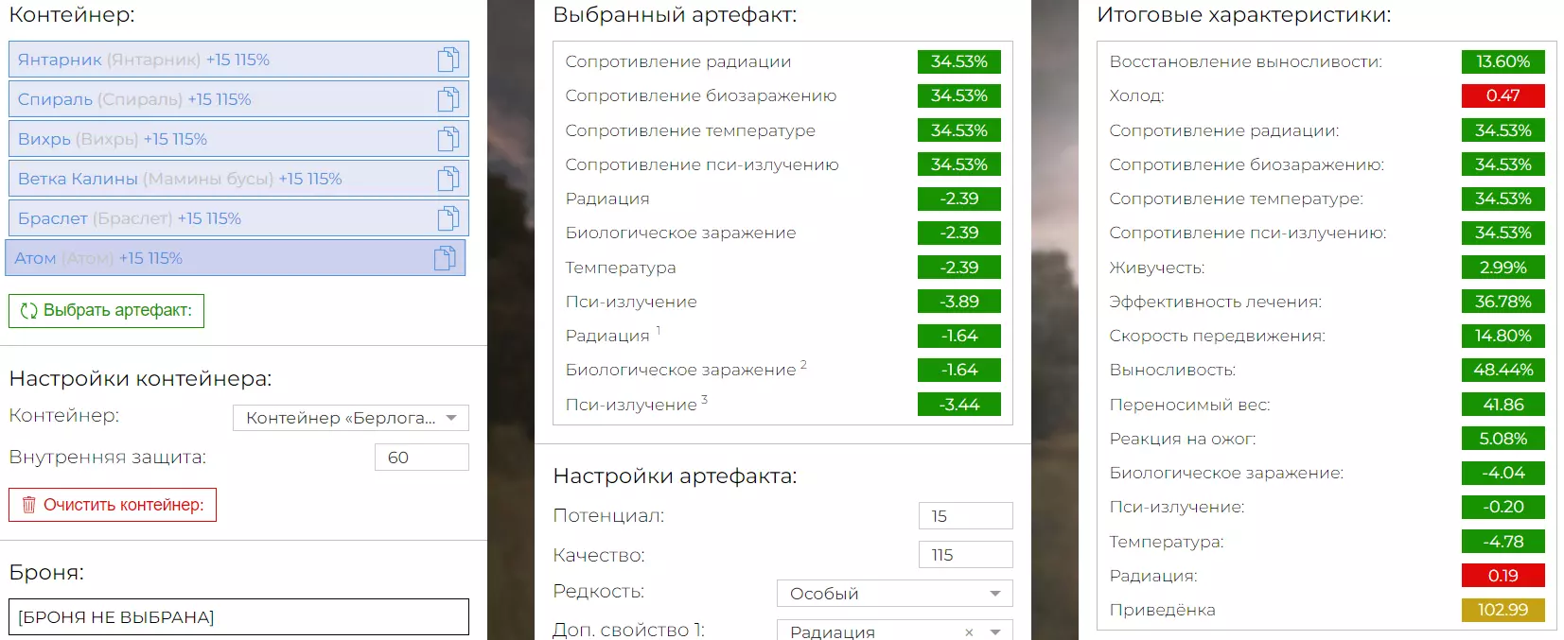Click the Потенциал value field
Screen dimensions: 1564x640
click(x=965, y=516)
